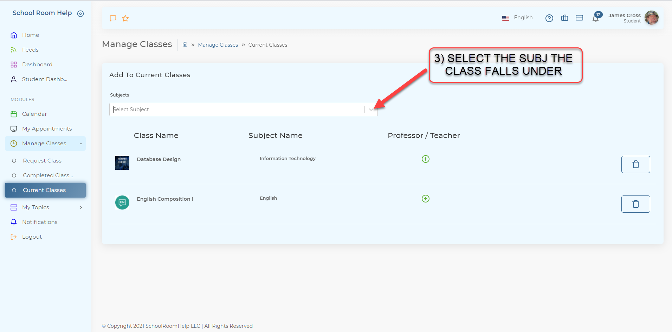Image resolution: width=672 pixels, height=332 pixels.
Task: Toggle the sidebar pin next to School Room Help
Action: point(80,14)
